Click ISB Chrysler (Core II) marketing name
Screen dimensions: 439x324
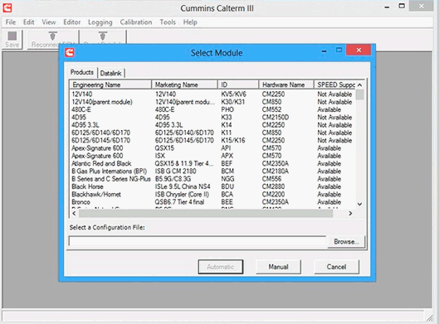coord(182,194)
